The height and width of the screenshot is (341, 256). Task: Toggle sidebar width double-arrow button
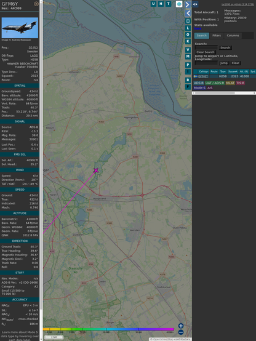[x=195, y=4]
